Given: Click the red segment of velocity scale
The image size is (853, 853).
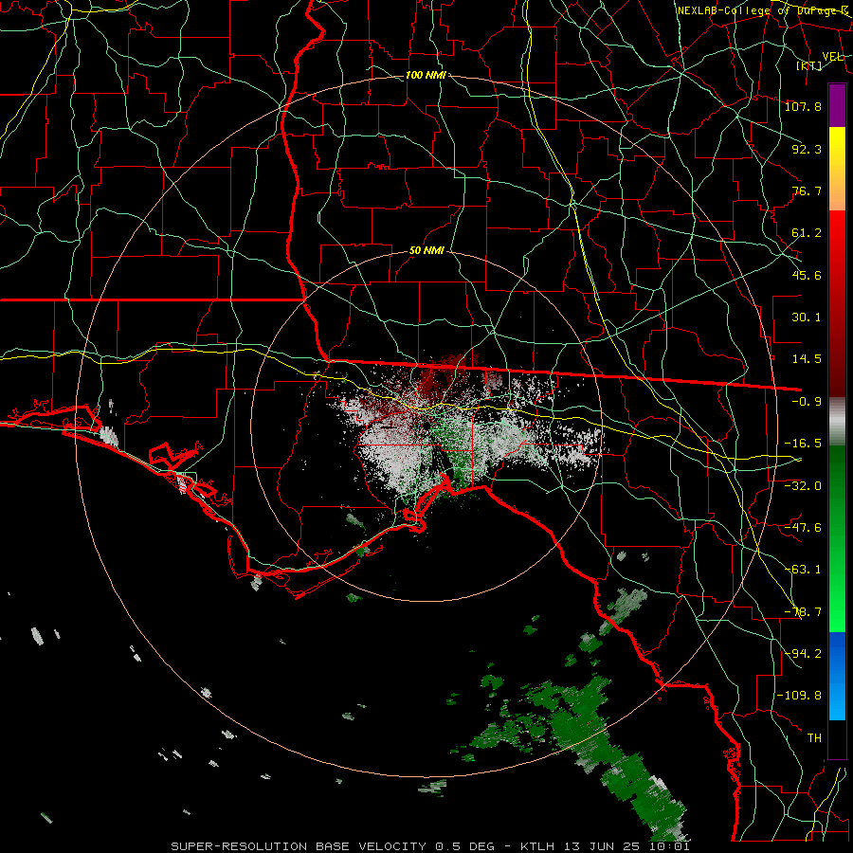Looking at the screenshot, I should point(837,303).
